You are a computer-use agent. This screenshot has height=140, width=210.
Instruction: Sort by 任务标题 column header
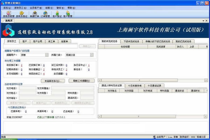point(126,47)
